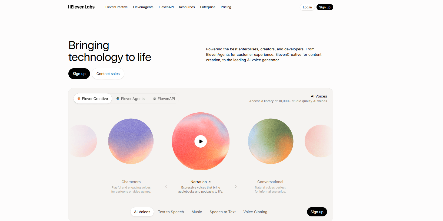Click the orange dot icon beside ElevenCreative
This screenshot has height=221, width=443.
click(79, 99)
